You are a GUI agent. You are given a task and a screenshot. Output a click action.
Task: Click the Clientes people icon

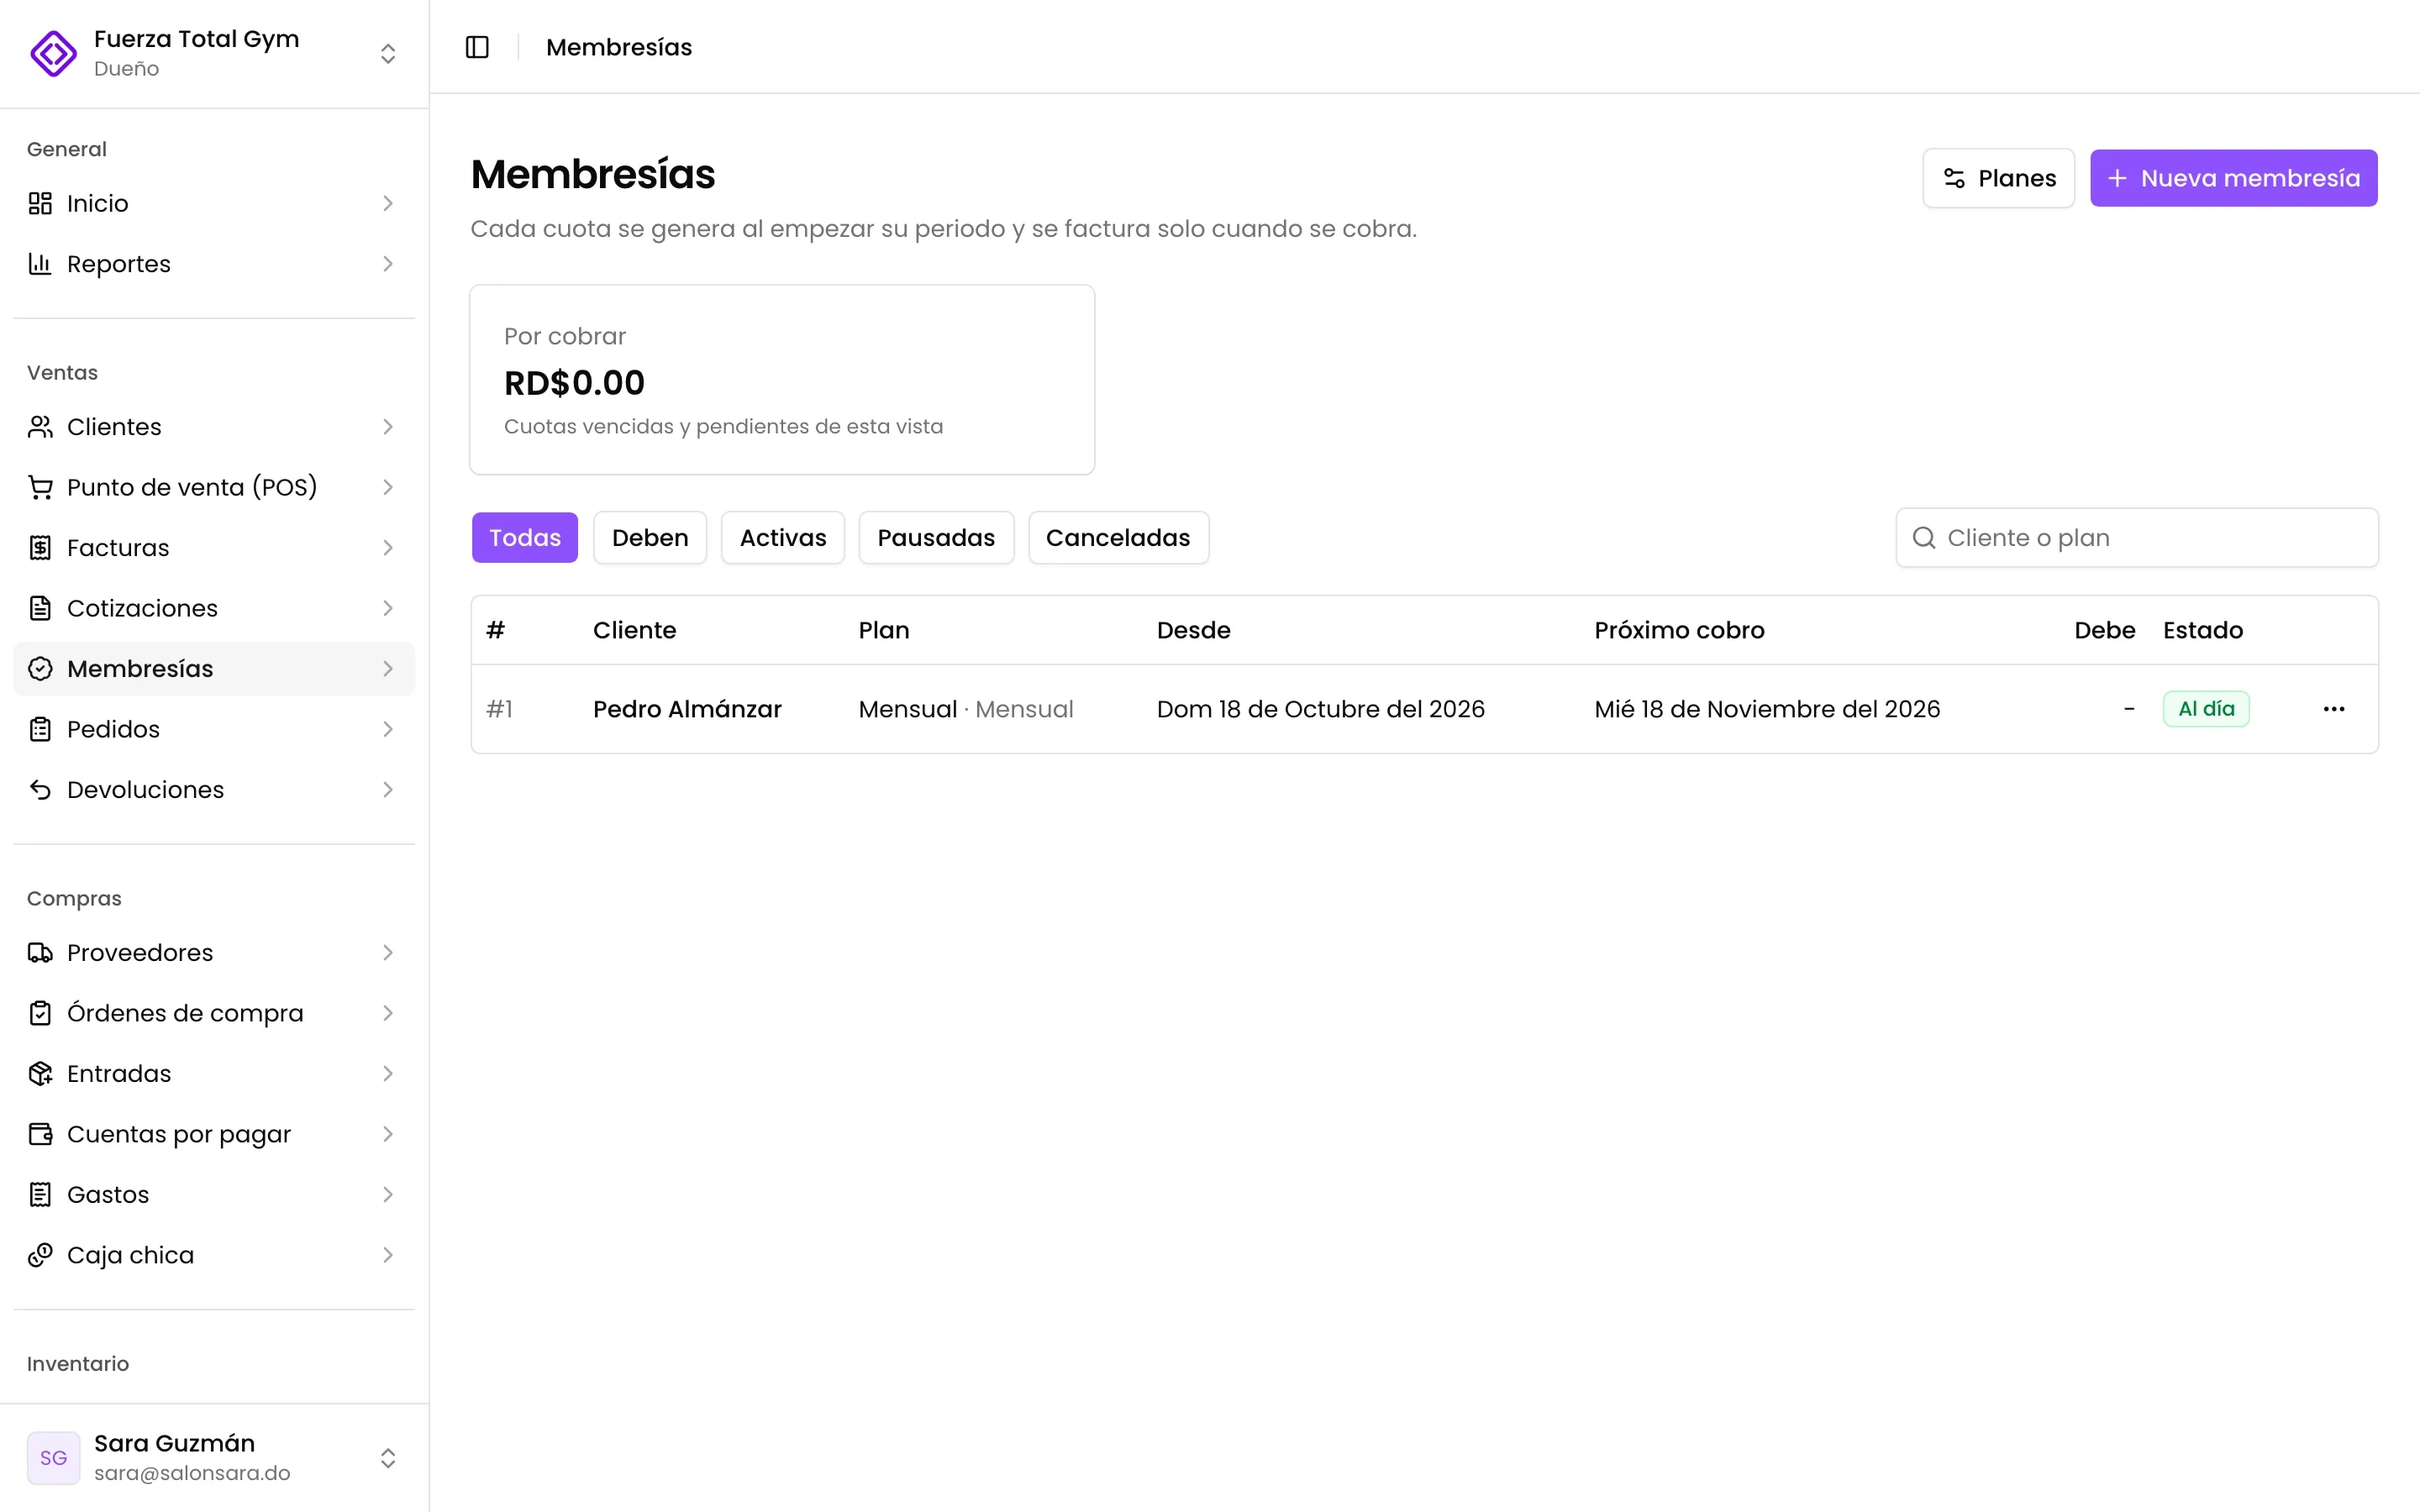(x=40, y=427)
